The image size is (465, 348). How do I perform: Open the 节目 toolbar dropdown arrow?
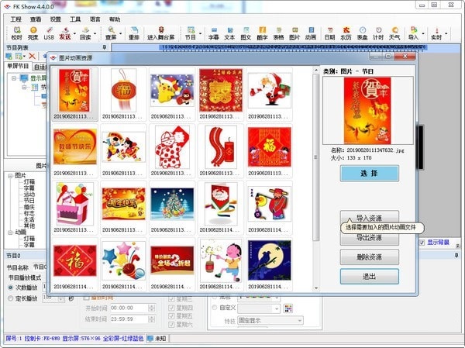(200, 33)
